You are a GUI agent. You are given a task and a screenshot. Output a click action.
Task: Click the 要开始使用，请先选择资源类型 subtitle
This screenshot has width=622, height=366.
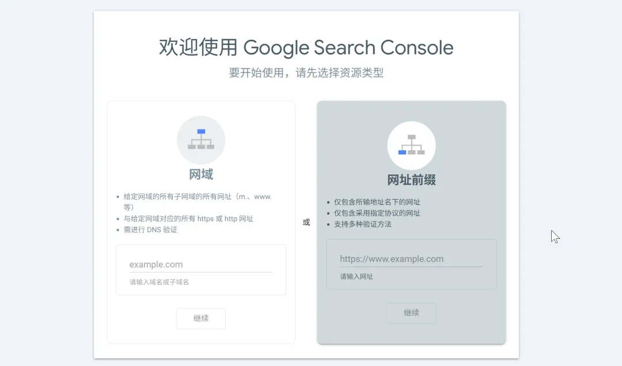(x=306, y=73)
